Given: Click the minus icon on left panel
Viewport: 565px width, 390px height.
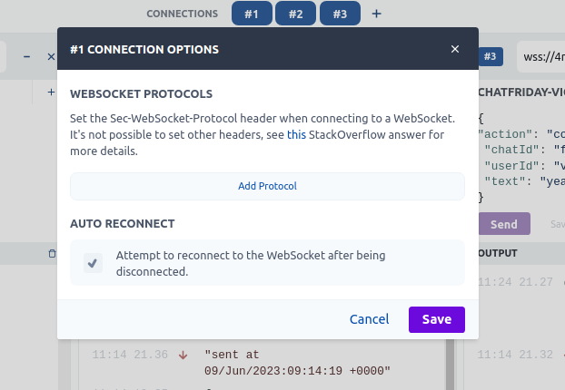Looking at the screenshot, I should tap(26, 56).
